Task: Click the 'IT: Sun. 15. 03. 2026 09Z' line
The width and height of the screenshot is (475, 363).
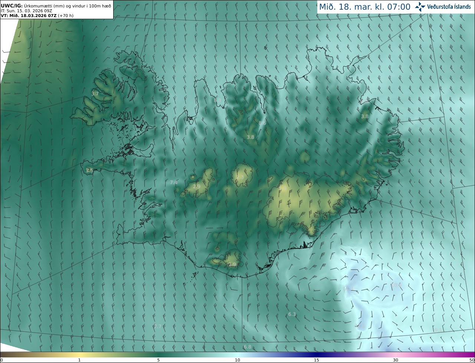Action: [x=26, y=11]
